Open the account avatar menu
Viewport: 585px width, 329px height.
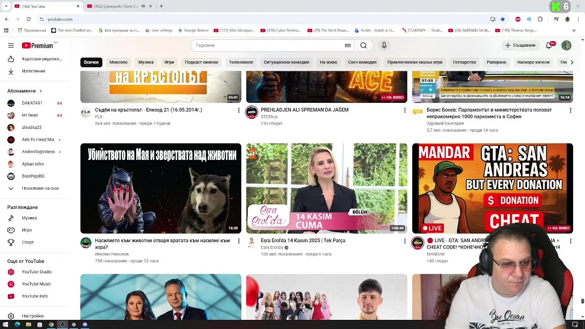(566, 45)
